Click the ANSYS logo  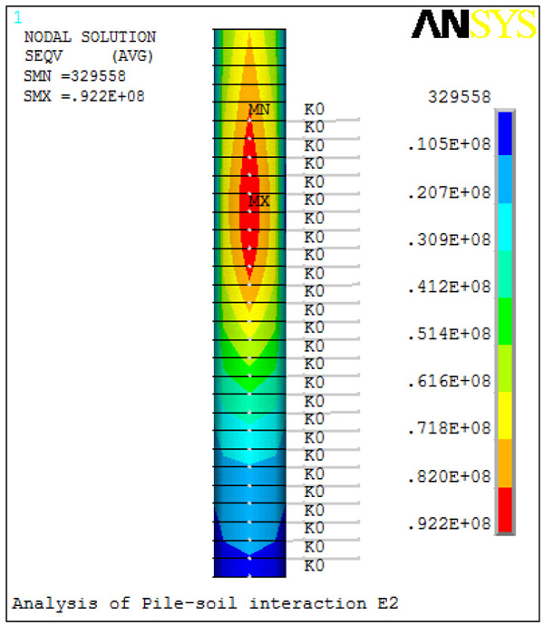pos(473,24)
